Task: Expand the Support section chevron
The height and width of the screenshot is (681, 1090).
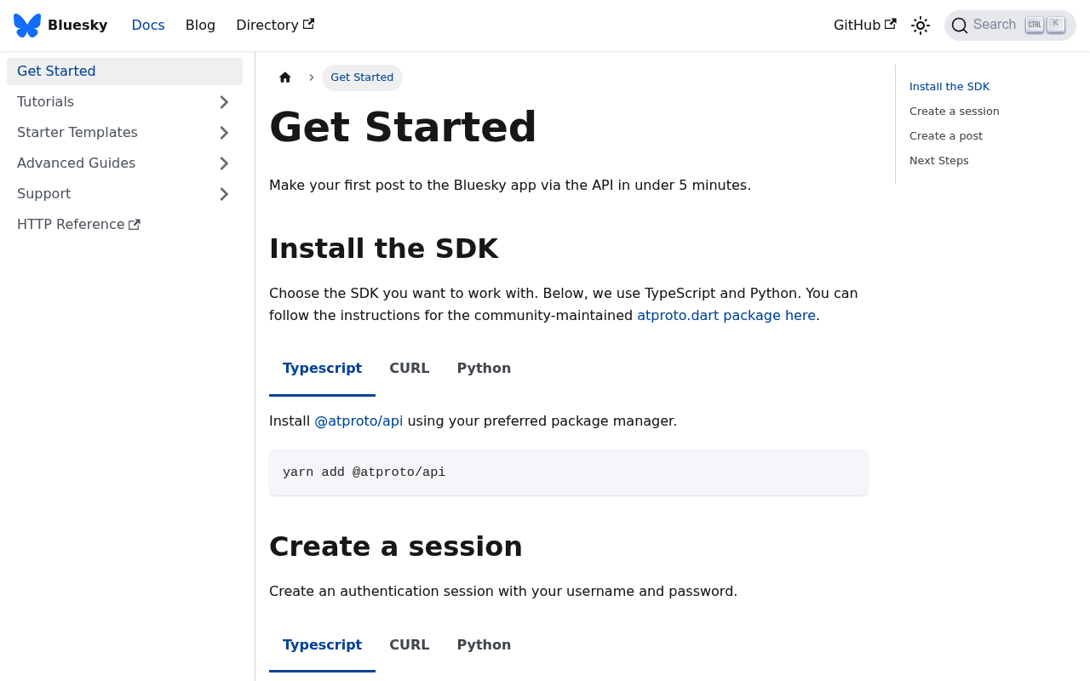Action: [x=224, y=194]
